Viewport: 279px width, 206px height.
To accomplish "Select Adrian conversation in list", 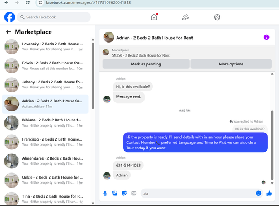I will 45,104.
